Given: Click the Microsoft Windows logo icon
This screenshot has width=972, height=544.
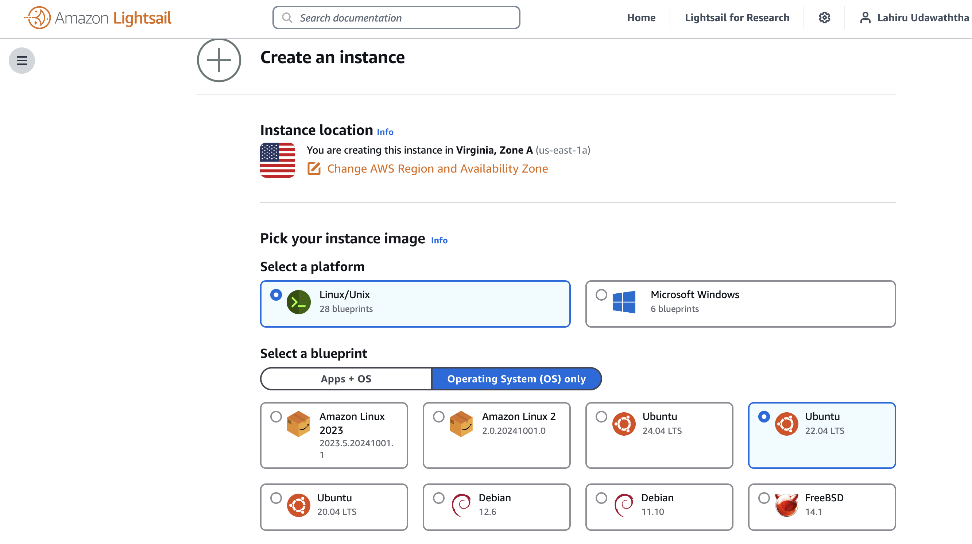Looking at the screenshot, I should click(624, 301).
